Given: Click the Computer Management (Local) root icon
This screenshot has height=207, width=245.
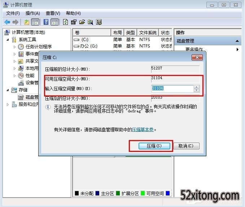Looking at the screenshot, I should [7, 32].
